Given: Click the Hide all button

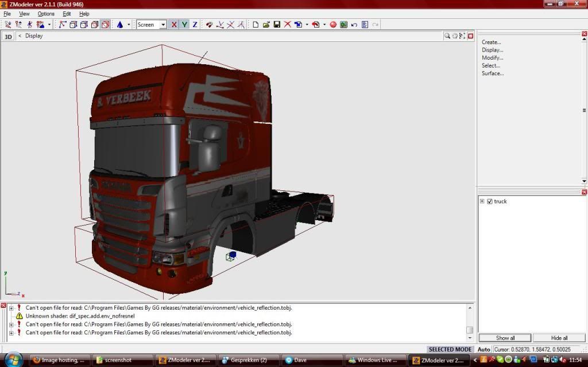Looking at the screenshot, I should point(559,338).
